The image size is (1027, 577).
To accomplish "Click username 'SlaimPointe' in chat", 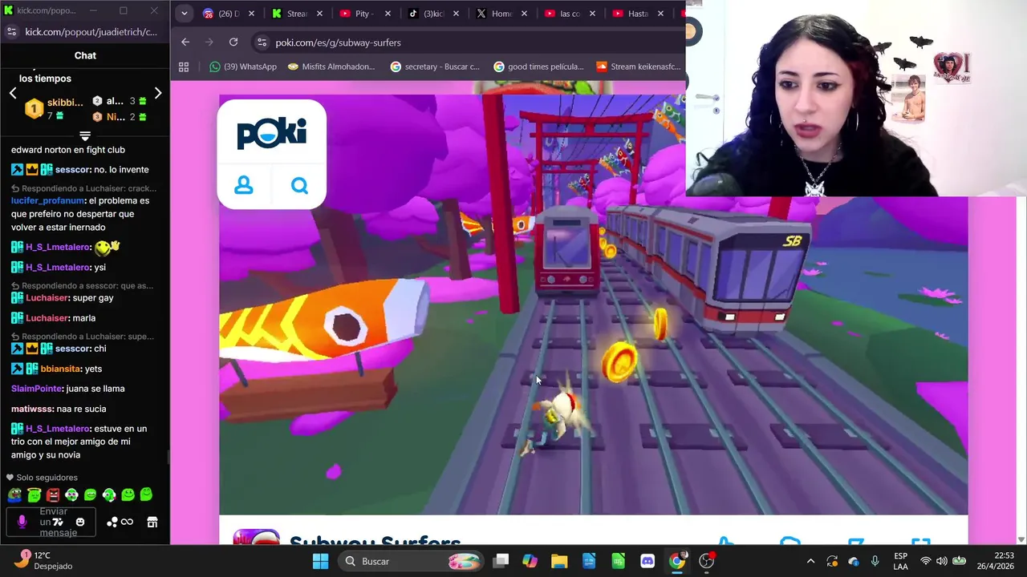I will point(37,389).
